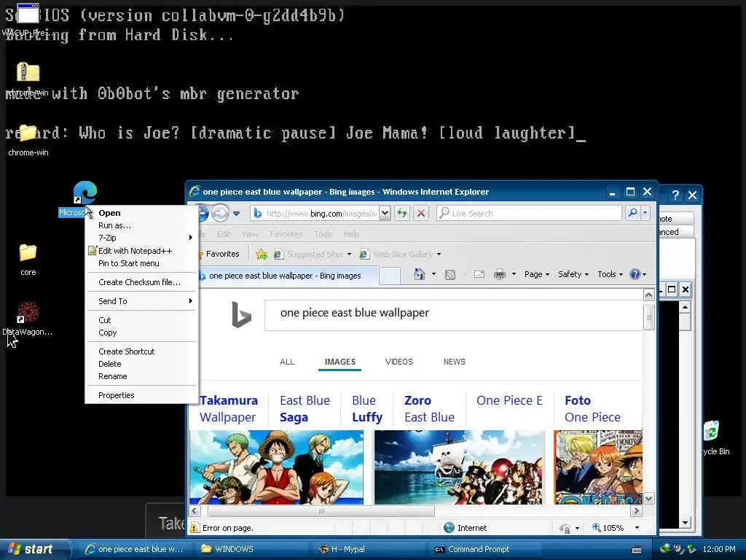Click the RSS feeds icon

(450, 274)
